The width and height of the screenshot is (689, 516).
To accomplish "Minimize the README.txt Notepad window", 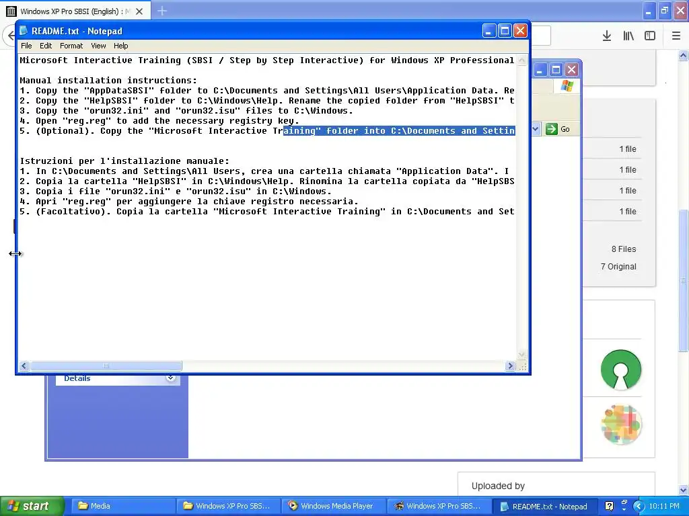I will pos(489,31).
